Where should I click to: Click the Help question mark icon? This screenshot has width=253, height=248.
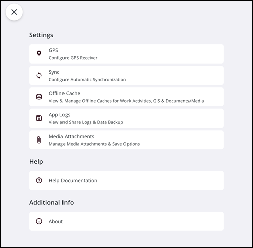click(x=39, y=180)
